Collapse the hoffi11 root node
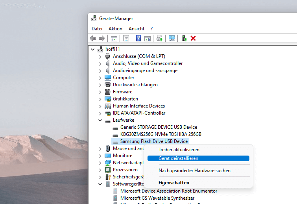 [x=92, y=49]
